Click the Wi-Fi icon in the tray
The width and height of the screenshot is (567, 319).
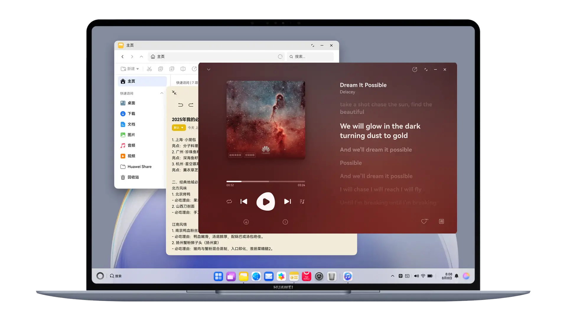(423, 276)
